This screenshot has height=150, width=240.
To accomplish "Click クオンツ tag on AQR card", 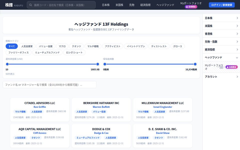I will [x=36, y=137].
